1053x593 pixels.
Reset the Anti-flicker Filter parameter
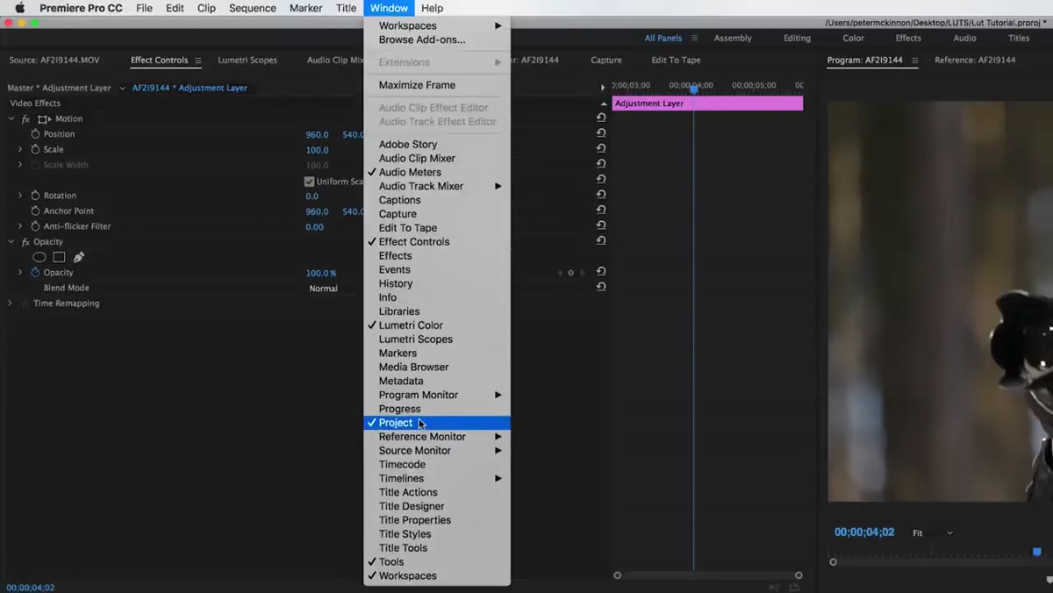601,225
